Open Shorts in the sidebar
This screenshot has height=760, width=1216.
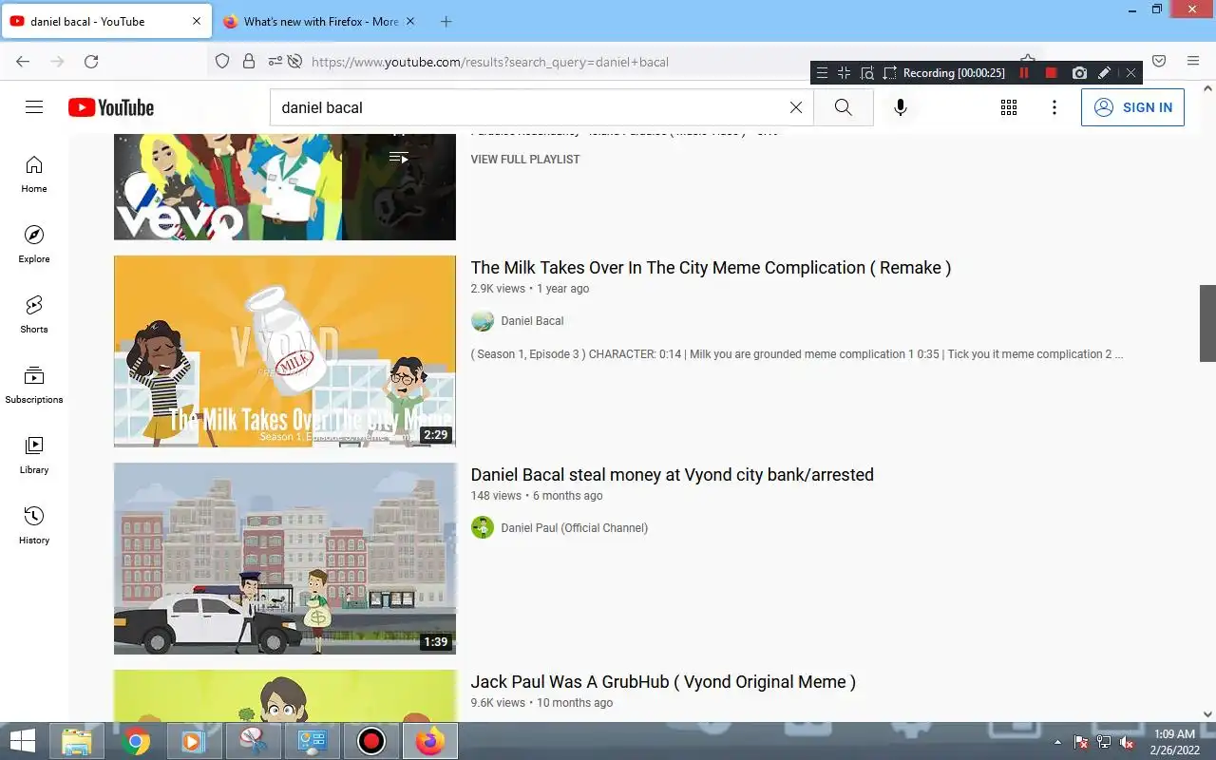pos(34,314)
